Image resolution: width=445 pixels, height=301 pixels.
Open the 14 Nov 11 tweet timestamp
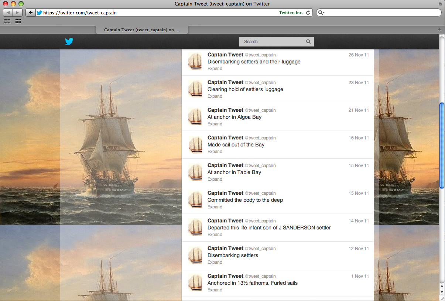click(x=359, y=221)
